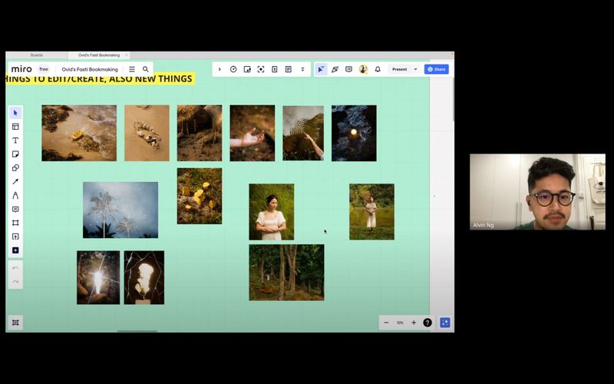Select the sand footprint shell photo
Image resolution: width=614 pixels, height=384 pixels.
pyautogui.click(x=147, y=133)
